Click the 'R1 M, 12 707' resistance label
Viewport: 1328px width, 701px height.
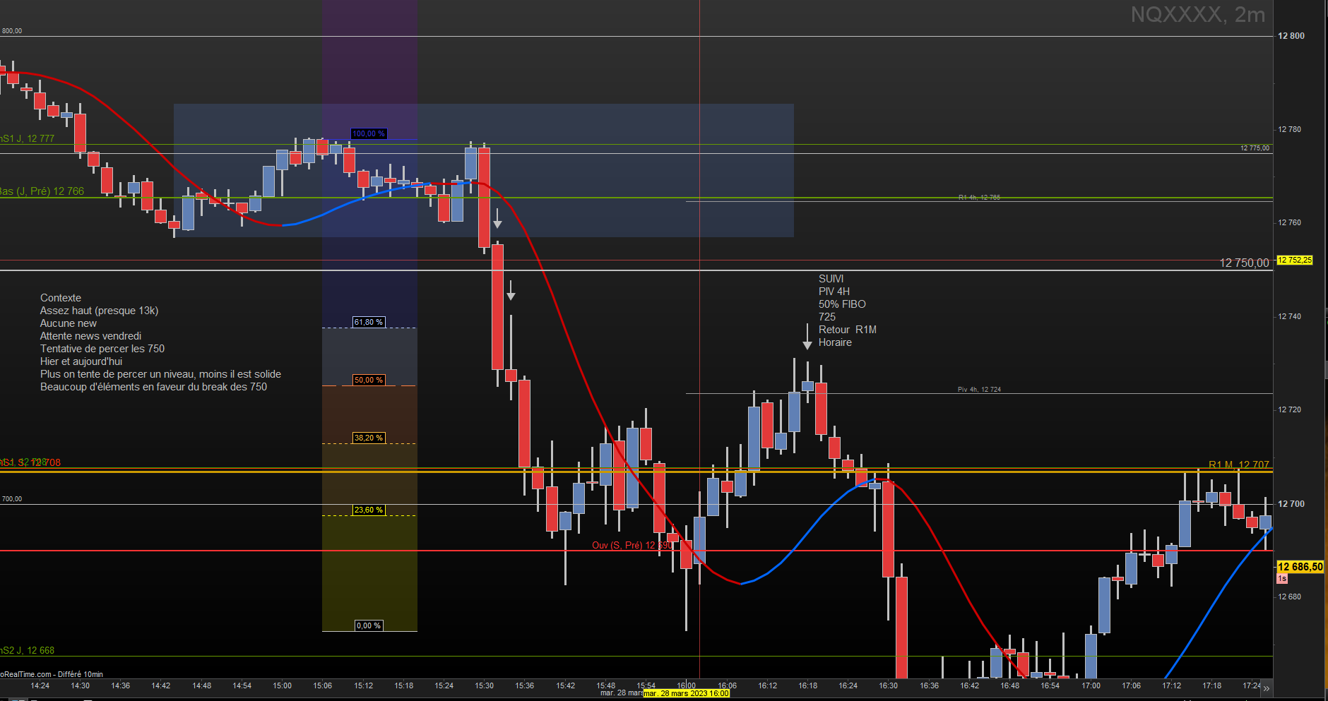pos(1238,465)
